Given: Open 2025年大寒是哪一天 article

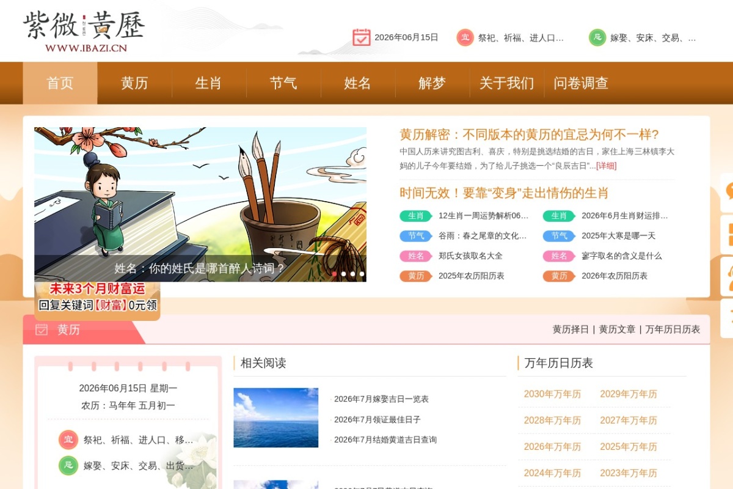Looking at the screenshot, I should point(619,236).
